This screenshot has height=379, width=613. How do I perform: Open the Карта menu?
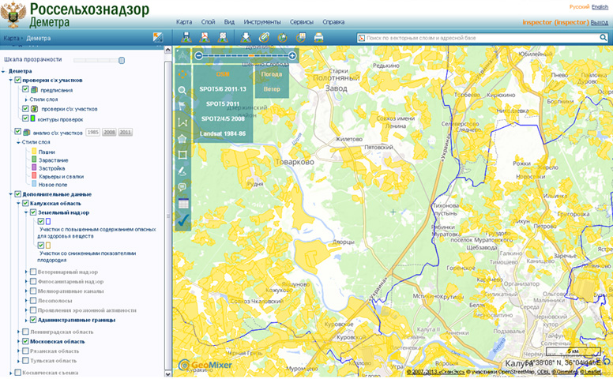click(184, 22)
